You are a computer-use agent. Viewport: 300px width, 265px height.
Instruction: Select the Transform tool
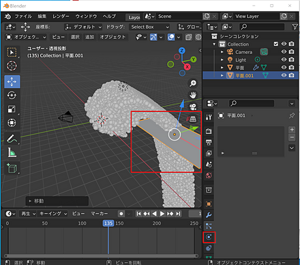[x=12, y=123]
